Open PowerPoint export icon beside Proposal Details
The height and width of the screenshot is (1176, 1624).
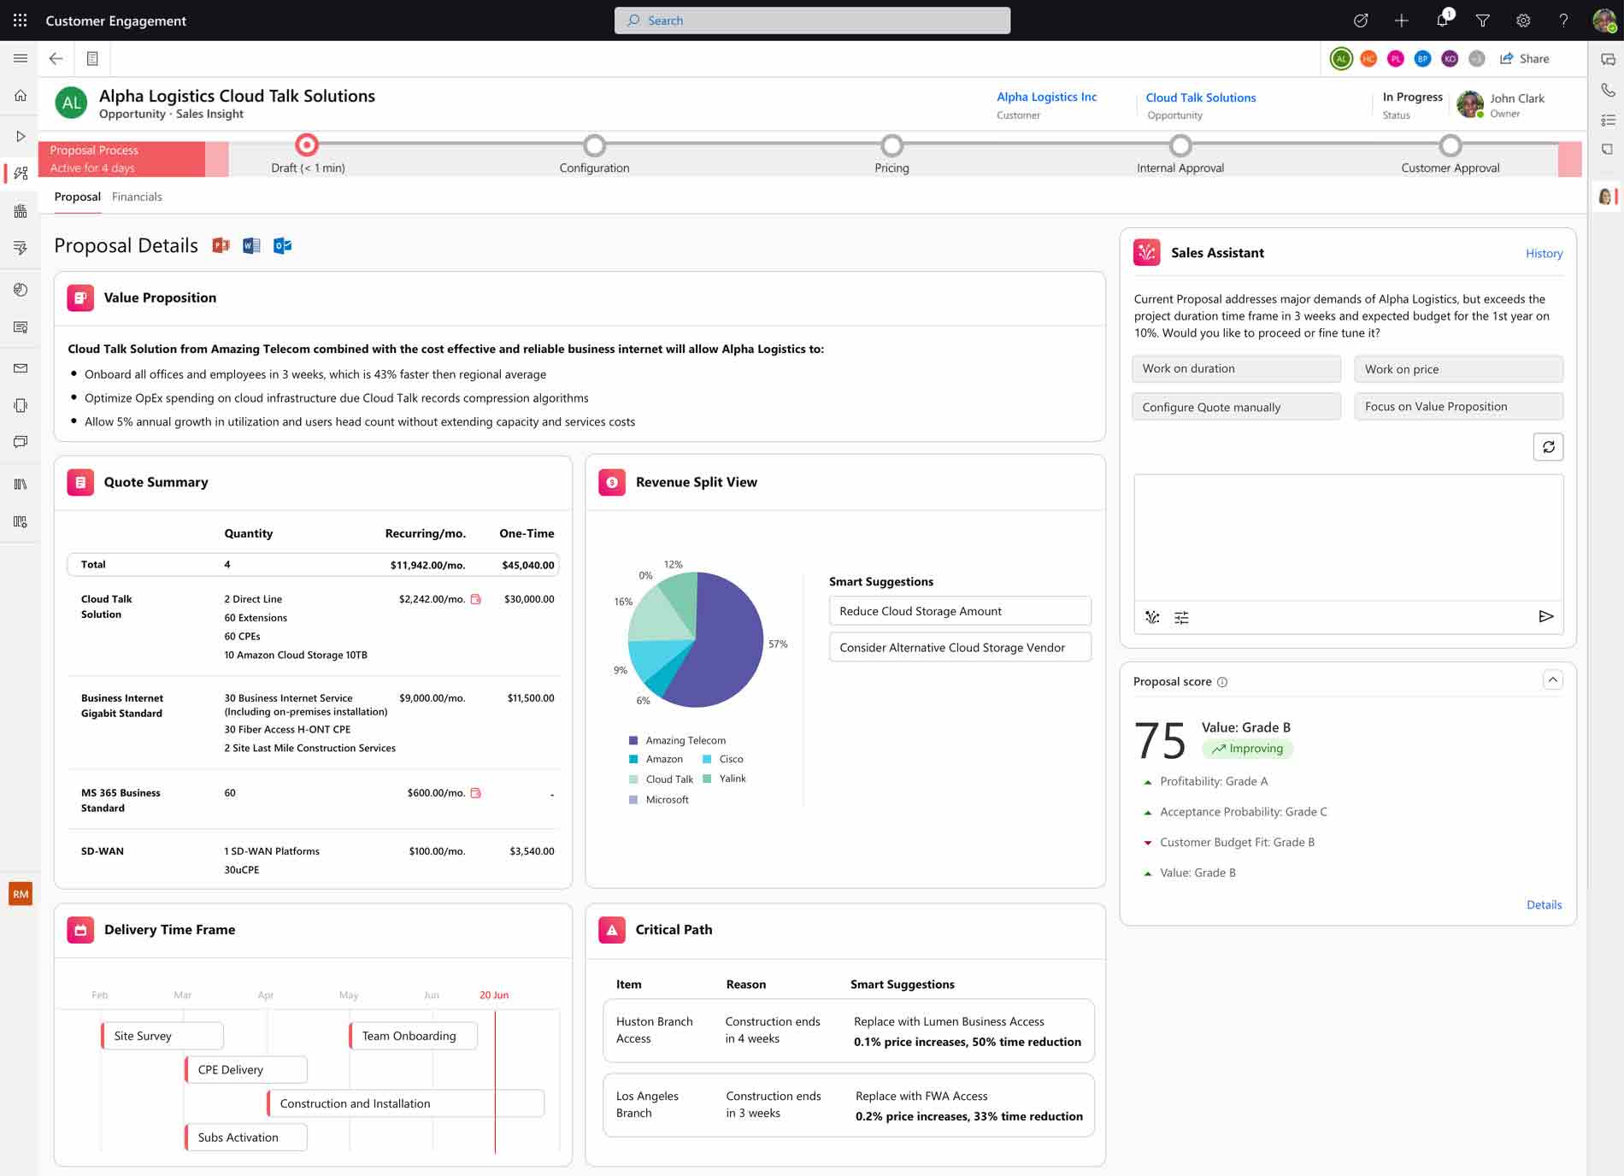[221, 246]
